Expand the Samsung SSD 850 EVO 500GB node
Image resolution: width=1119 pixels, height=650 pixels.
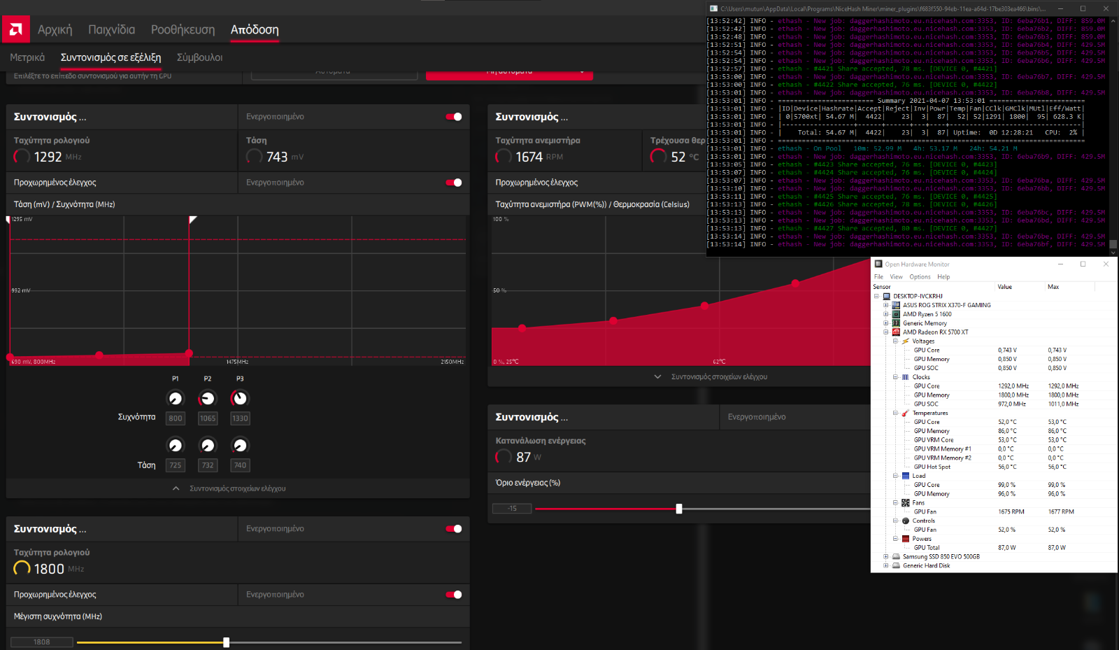pos(885,557)
